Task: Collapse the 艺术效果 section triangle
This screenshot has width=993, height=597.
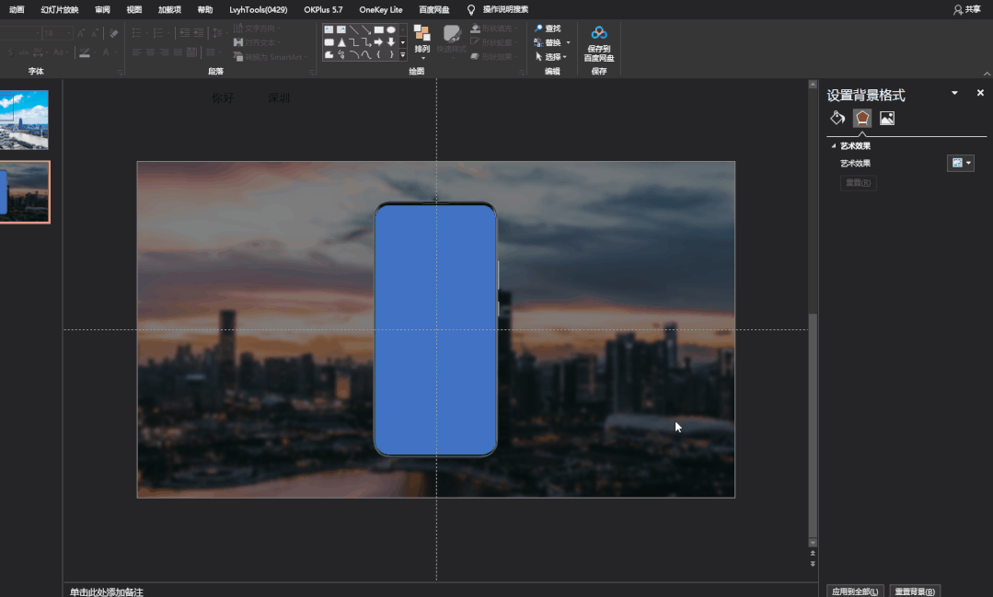Action: [834, 146]
